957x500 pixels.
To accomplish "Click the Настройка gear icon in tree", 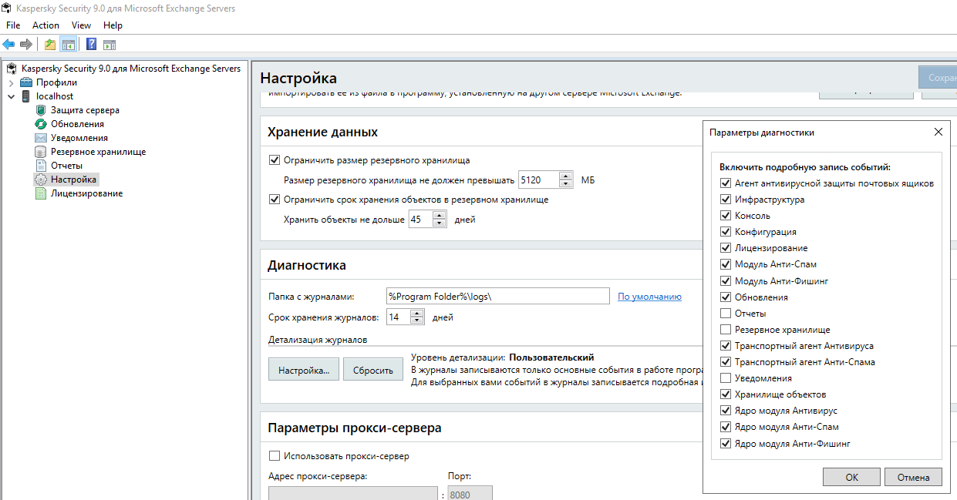I will pyautogui.click(x=41, y=180).
